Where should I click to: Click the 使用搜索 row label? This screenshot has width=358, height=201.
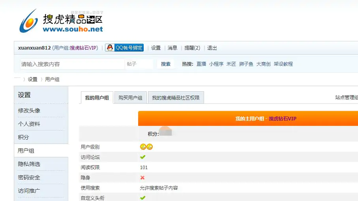90,188
